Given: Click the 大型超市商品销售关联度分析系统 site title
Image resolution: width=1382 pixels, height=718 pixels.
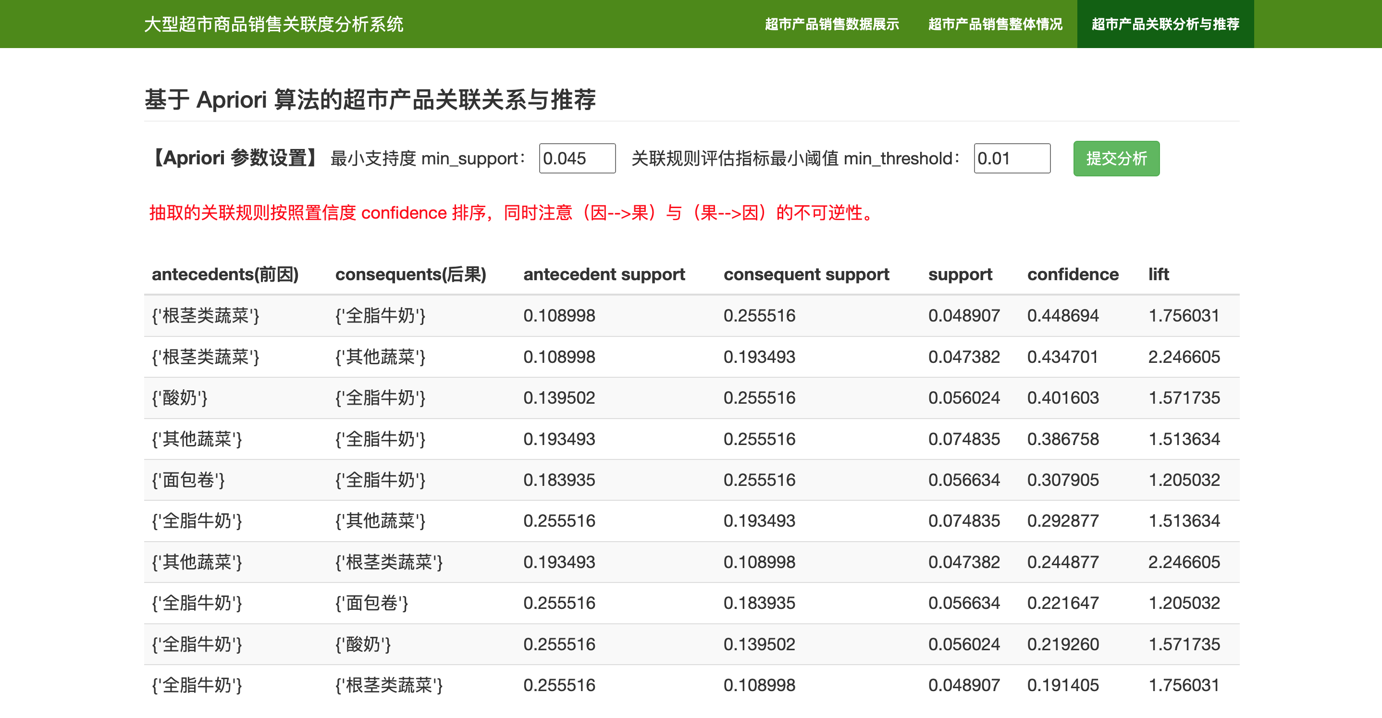Looking at the screenshot, I should (273, 24).
